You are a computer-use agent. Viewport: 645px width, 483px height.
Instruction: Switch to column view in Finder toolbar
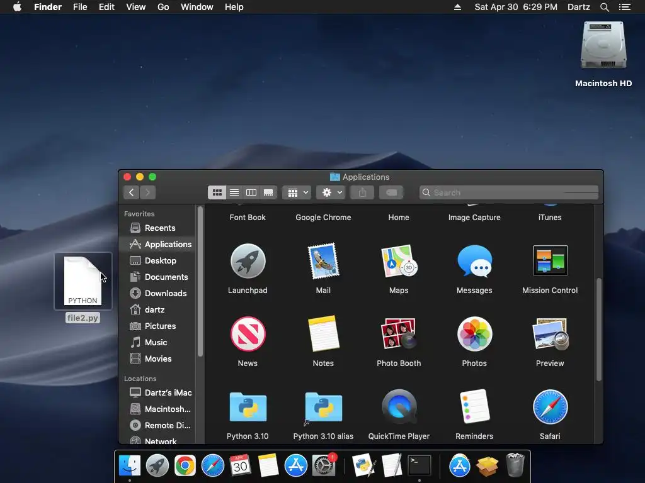(x=251, y=192)
